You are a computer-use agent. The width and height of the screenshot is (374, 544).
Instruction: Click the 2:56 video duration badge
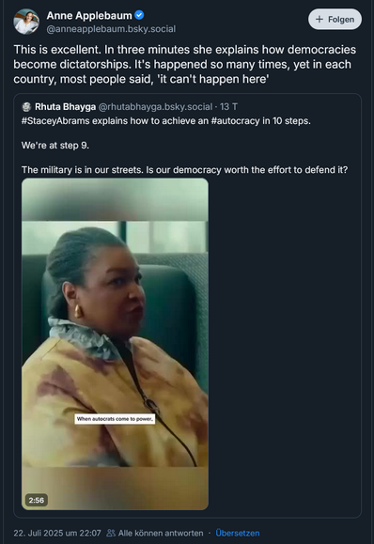pos(37,500)
